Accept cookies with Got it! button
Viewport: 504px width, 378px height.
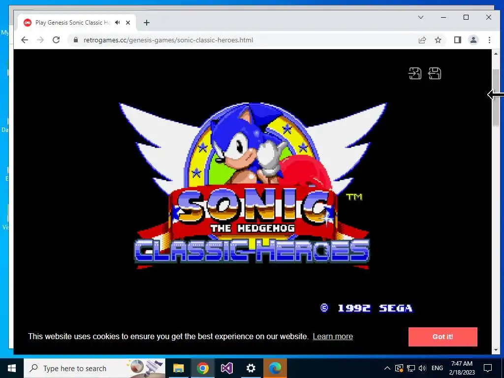tap(442, 337)
